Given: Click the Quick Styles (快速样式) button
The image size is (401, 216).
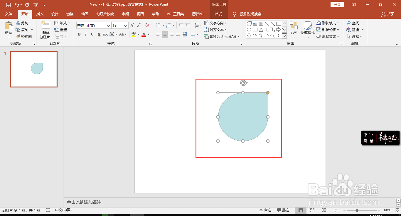Looking at the screenshot, I should (x=308, y=30).
